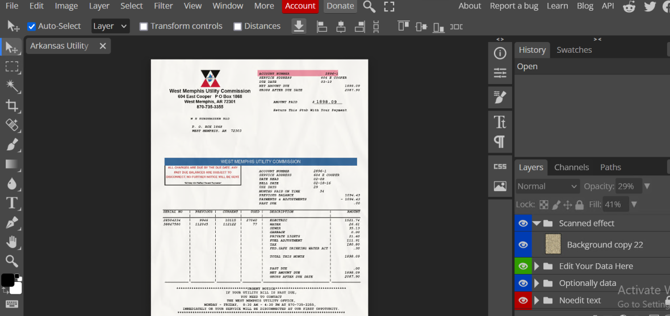Open the Properties sliders panel icon
670x316 pixels.
(x=500, y=73)
